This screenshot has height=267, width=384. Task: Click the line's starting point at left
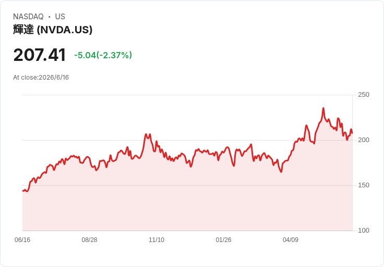[x=23, y=191]
